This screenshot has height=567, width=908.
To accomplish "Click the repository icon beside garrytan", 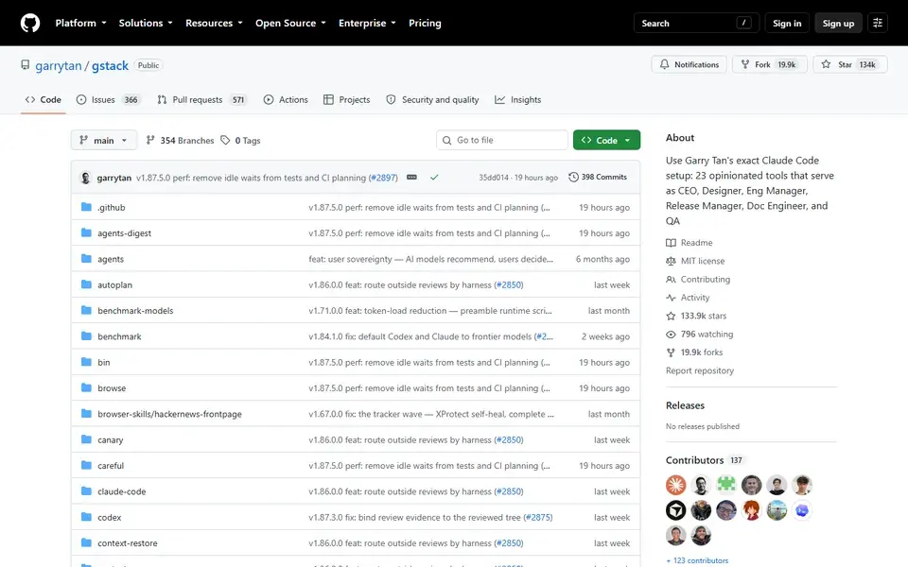I will pyautogui.click(x=25, y=65).
